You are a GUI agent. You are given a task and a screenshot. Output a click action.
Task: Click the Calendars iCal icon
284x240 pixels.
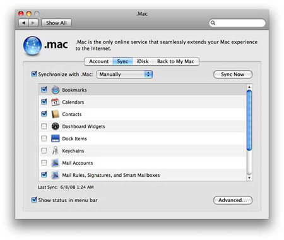[56, 102]
